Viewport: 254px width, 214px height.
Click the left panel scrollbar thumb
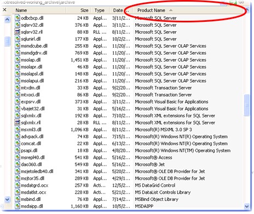pos(7,41)
